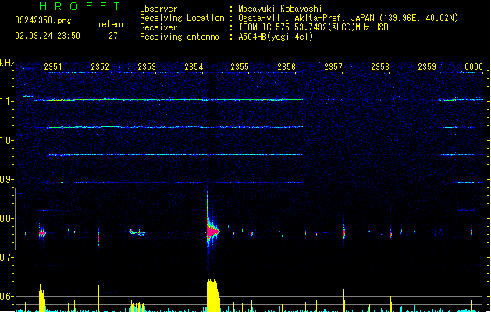Select observer name Masayuki Kobayashi
This screenshot has height=312, width=491.
pos(280,9)
